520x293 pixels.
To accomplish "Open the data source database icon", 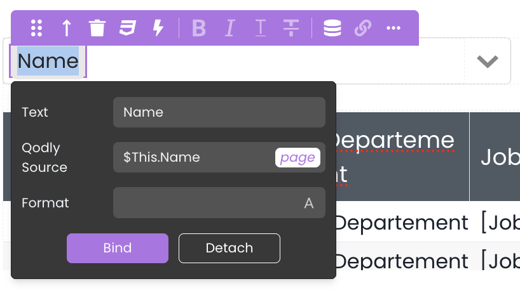I will tap(332, 28).
